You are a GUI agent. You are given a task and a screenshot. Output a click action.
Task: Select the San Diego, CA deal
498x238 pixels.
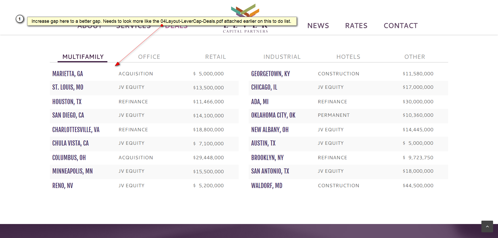pyautogui.click(x=68, y=115)
